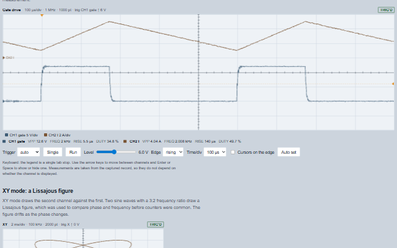Click the orange trigger position marker atop the graph
This screenshot has width=397, height=248.
click(42, 15)
